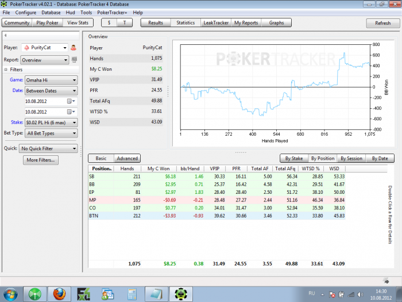Group report By Date
The height and width of the screenshot is (302, 402).
click(x=380, y=158)
